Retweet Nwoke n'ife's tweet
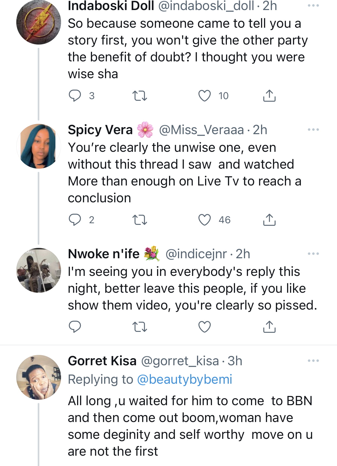The height and width of the screenshot is (466, 337). [x=139, y=327]
